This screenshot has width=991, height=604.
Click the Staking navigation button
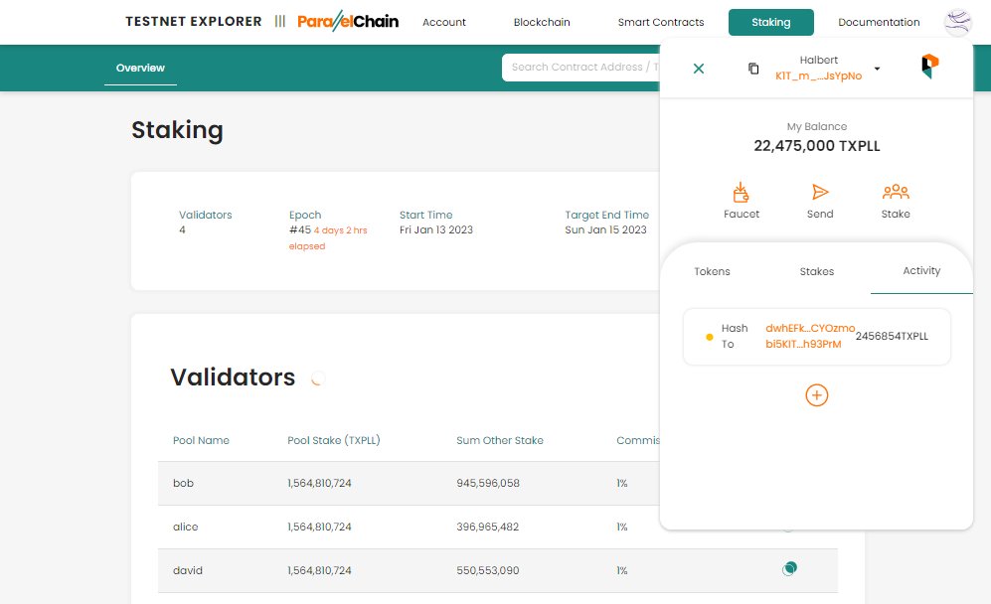(x=771, y=22)
